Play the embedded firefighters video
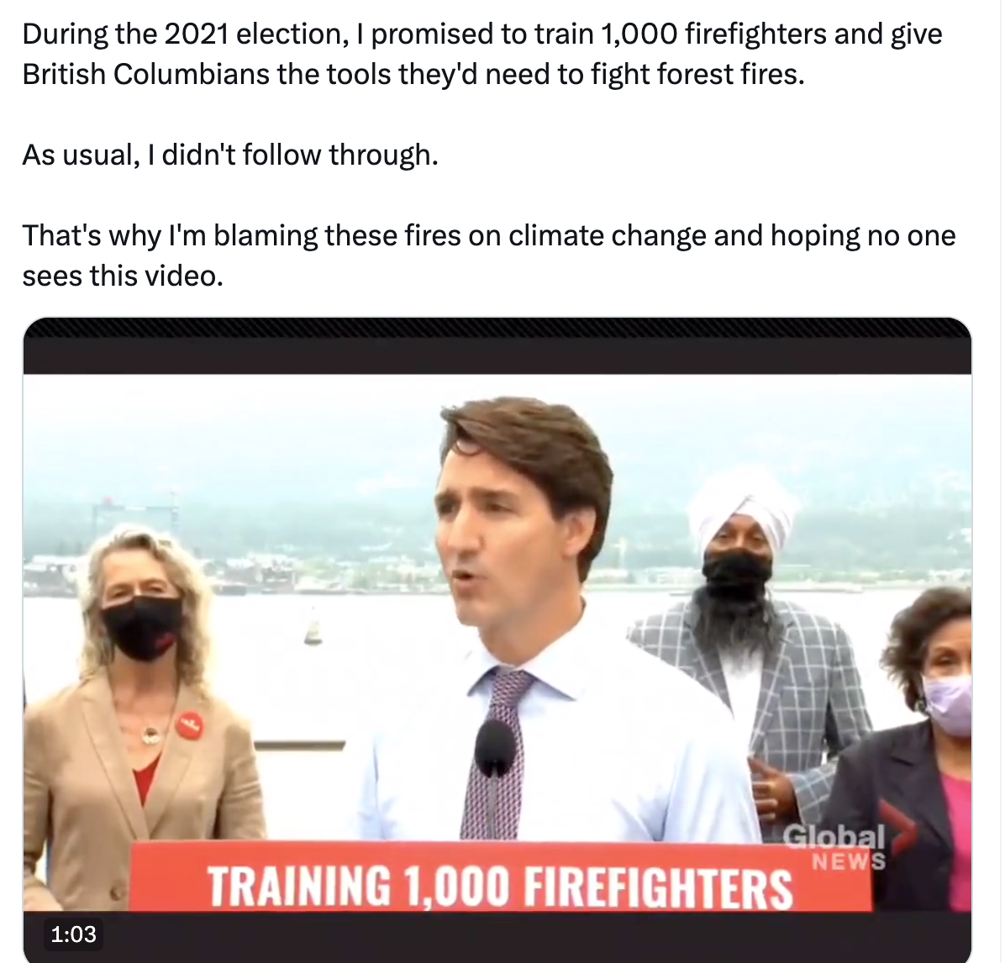The height and width of the screenshot is (963, 1005). tap(497, 639)
